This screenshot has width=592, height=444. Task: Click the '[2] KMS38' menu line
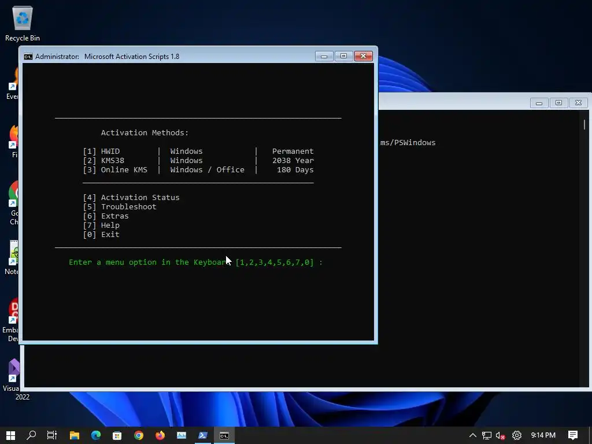coord(103,161)
